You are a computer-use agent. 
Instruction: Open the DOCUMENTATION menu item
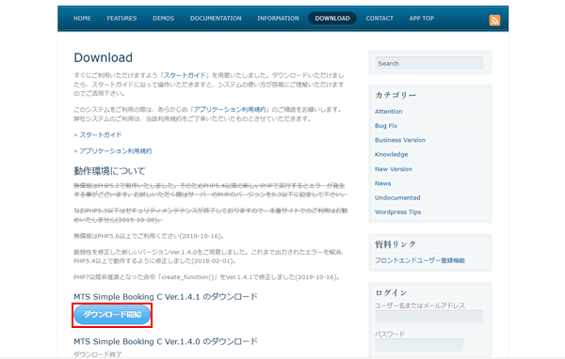pos(216,19)
